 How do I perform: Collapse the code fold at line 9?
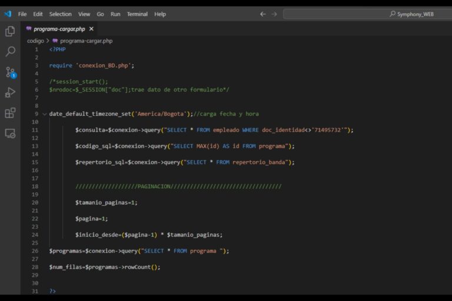[44, 114]
